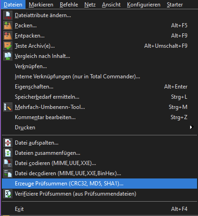The height and width of the screenshot is (216, 198).
Task: Click the Dateiattribute ändern icon
Action: point(8,15)
